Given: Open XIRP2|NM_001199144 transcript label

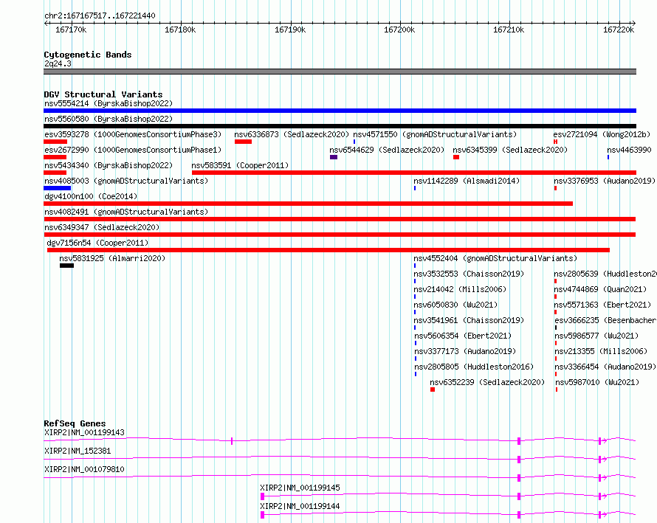Looking at the screenshot, I should 300,506.
